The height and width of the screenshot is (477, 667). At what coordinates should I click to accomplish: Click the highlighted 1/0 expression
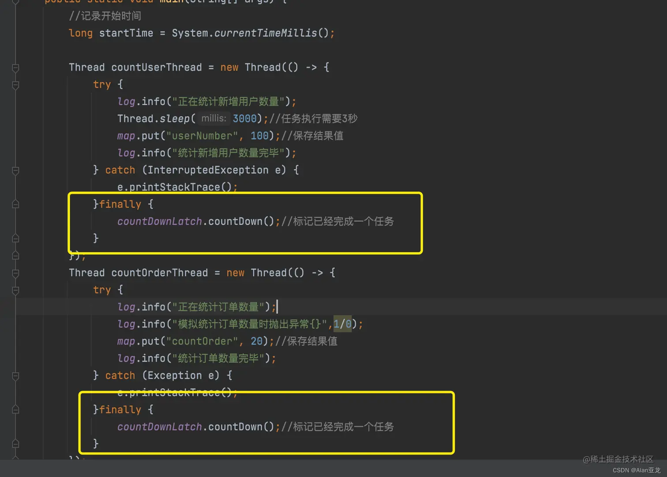[342, 324]
